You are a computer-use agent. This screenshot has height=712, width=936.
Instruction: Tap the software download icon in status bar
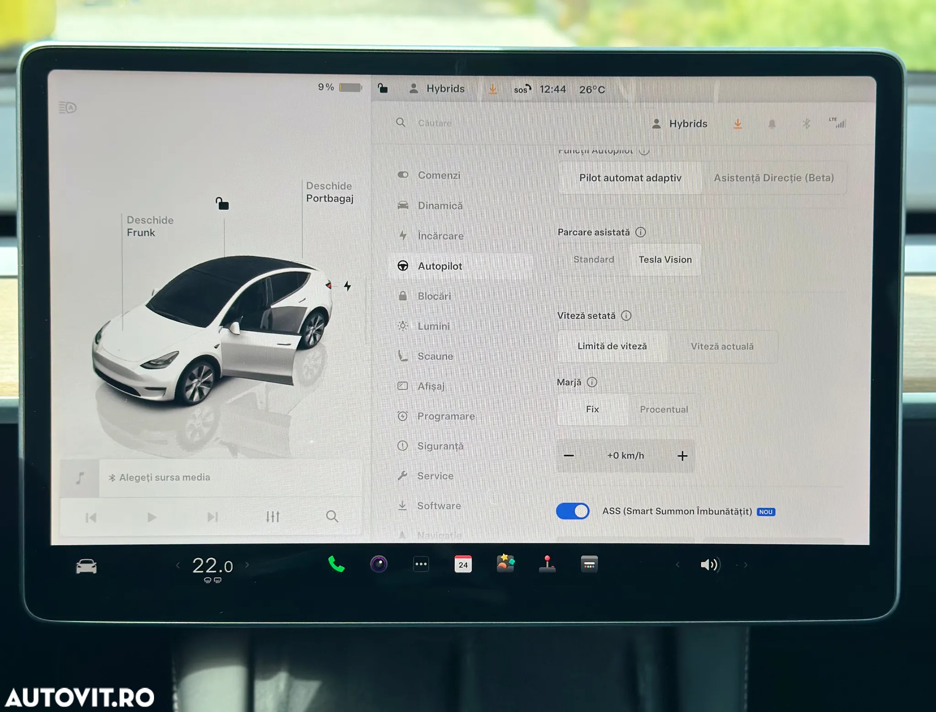493,89
